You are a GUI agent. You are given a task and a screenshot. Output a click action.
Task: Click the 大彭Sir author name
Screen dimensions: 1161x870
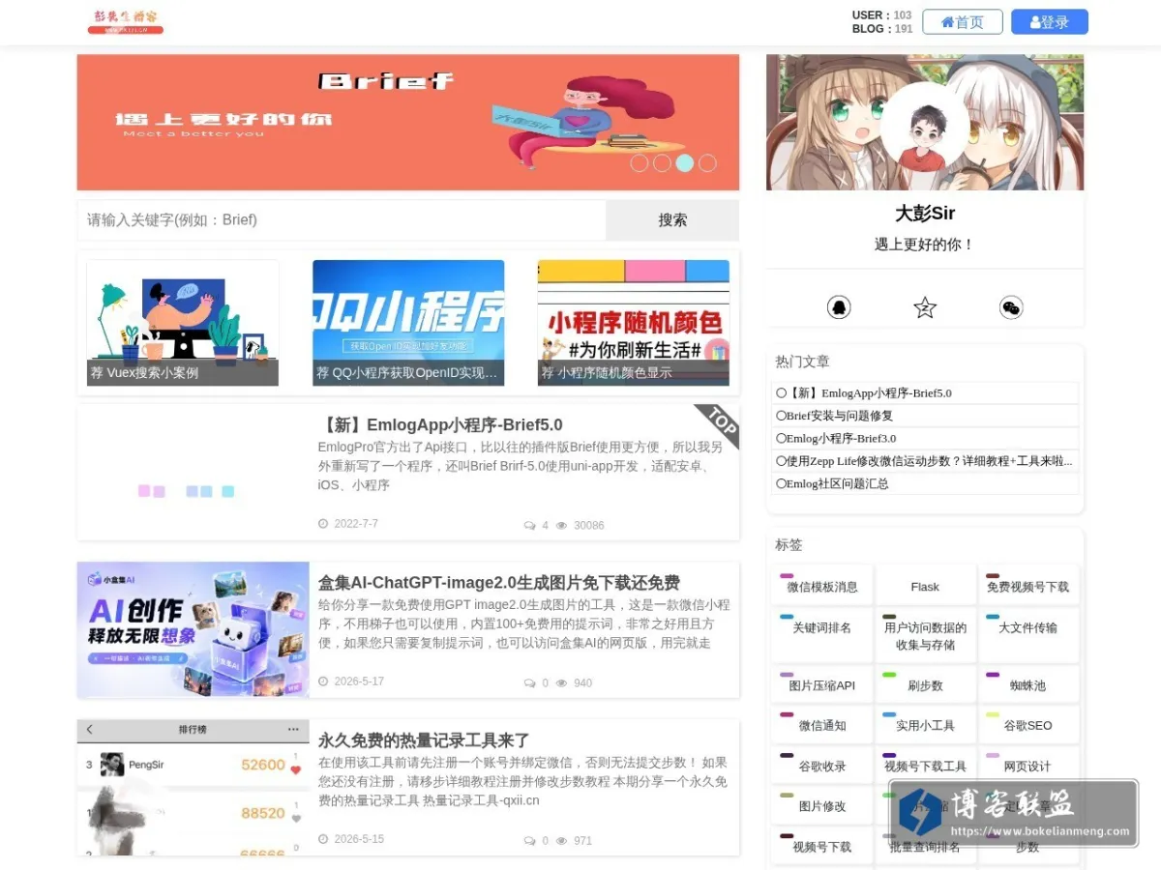(925, 214)
